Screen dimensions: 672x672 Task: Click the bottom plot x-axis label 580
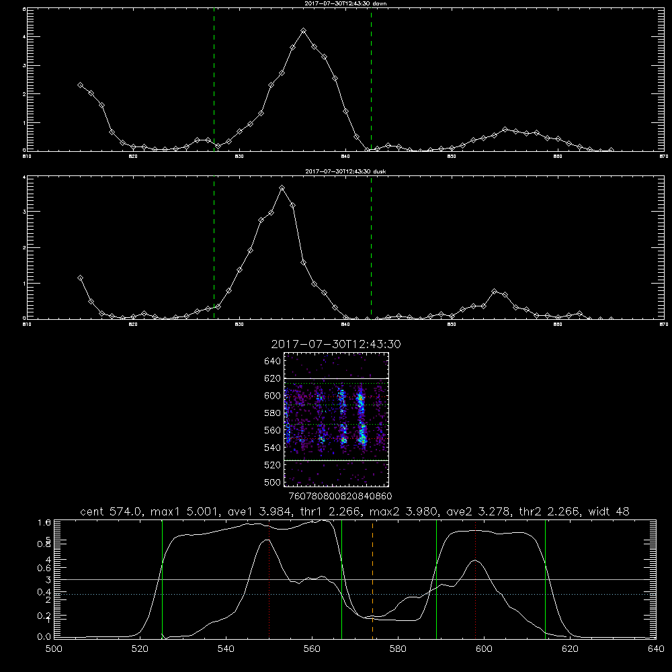pyautogui.click(x=398, y=649)
